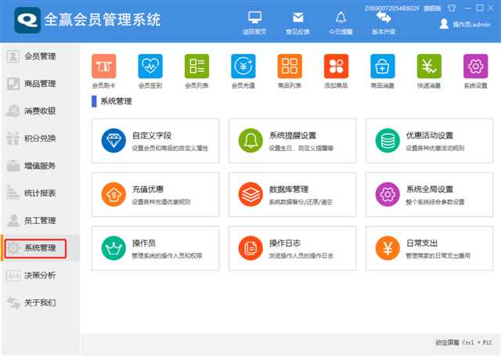Click the 全赢会员管理系统 title text

(103, 20)
